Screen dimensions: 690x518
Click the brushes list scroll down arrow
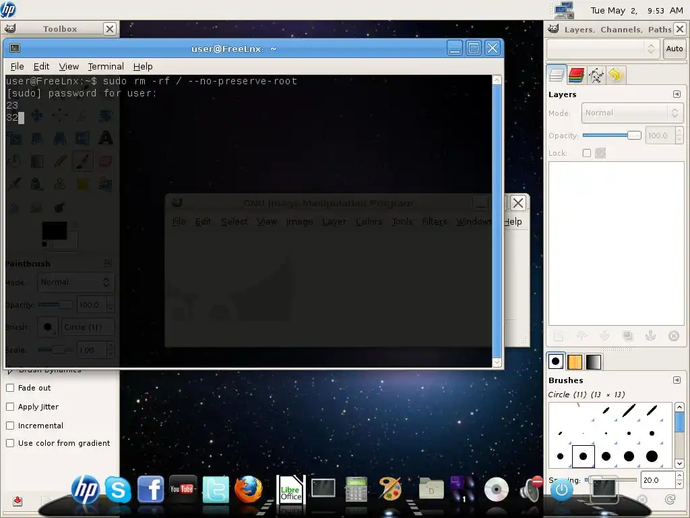[679, 463]
